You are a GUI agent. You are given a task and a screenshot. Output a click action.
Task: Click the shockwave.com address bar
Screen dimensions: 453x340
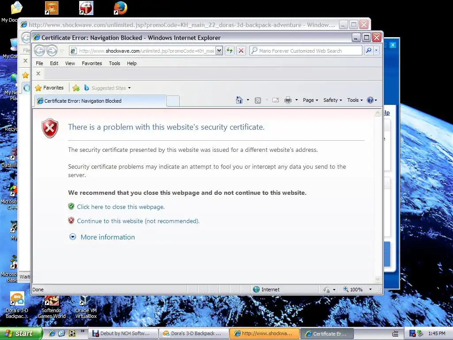click(x=142, y=50)
